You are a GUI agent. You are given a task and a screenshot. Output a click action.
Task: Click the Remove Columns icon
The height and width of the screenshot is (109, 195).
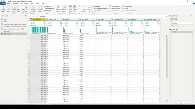(64, 7)
